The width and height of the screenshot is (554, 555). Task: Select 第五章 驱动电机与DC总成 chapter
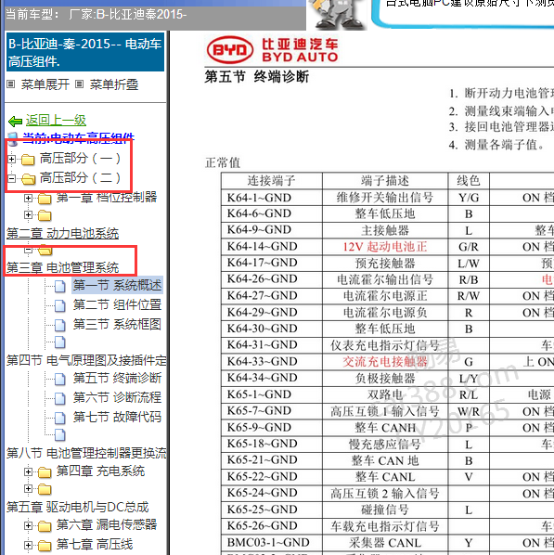coord(78,508)
